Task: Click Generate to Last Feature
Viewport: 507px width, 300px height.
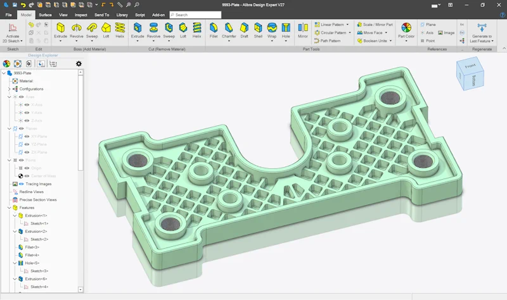Action: coord(482,33)
